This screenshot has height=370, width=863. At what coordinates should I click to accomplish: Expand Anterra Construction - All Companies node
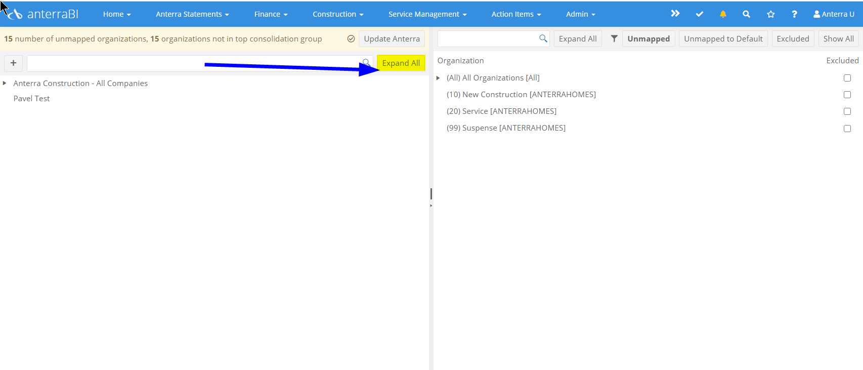pos(5,83)
